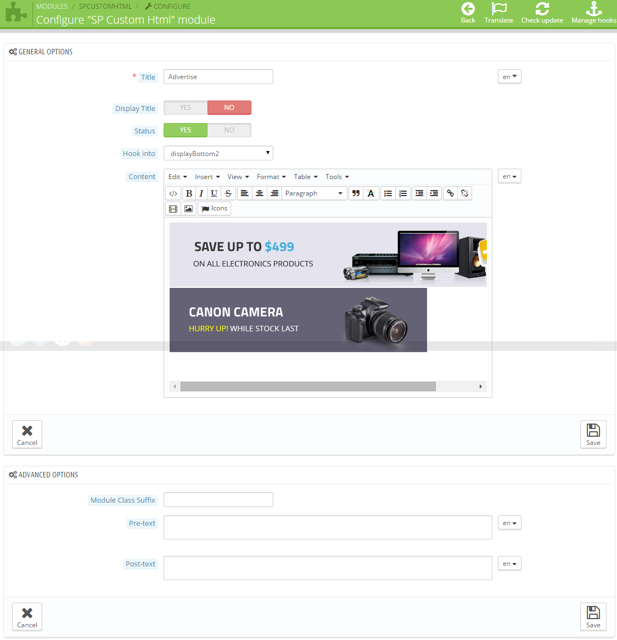
Task: Click the Title input field
Action: click(x=218, y=77)
